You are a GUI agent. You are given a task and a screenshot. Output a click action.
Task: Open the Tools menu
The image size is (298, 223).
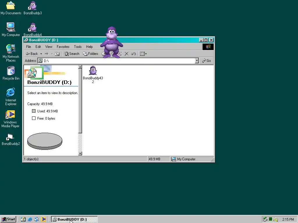[78, 47]
